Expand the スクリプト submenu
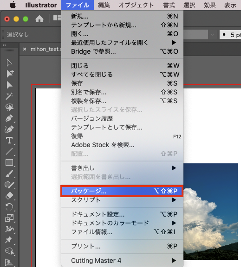 coord(122,200)
